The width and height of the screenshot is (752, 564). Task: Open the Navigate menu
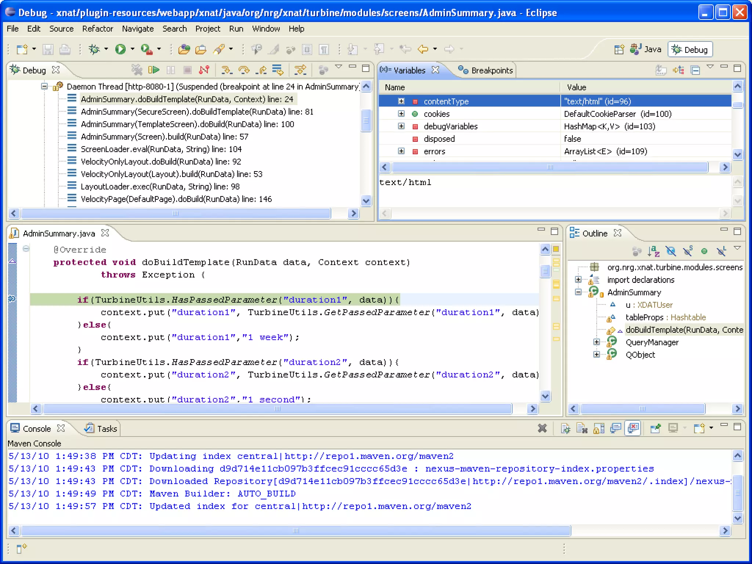tap(138, 29)
